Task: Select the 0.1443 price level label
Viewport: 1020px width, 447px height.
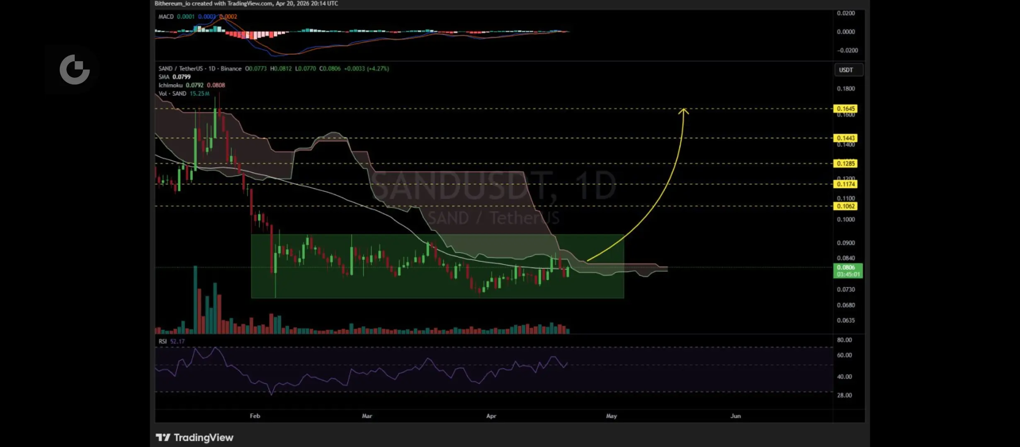Action: click(845, 138)
